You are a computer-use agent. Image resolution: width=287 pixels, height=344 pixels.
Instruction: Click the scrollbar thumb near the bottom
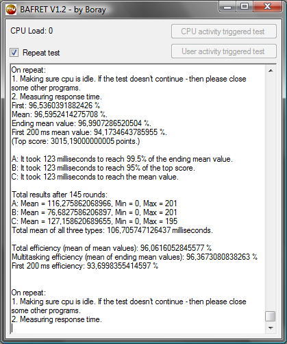coord(271,316)
